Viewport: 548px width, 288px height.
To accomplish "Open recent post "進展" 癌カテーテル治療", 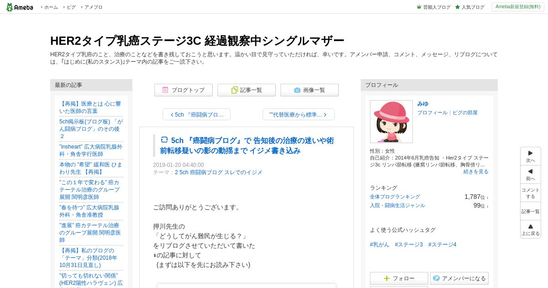I will [90, 233].
